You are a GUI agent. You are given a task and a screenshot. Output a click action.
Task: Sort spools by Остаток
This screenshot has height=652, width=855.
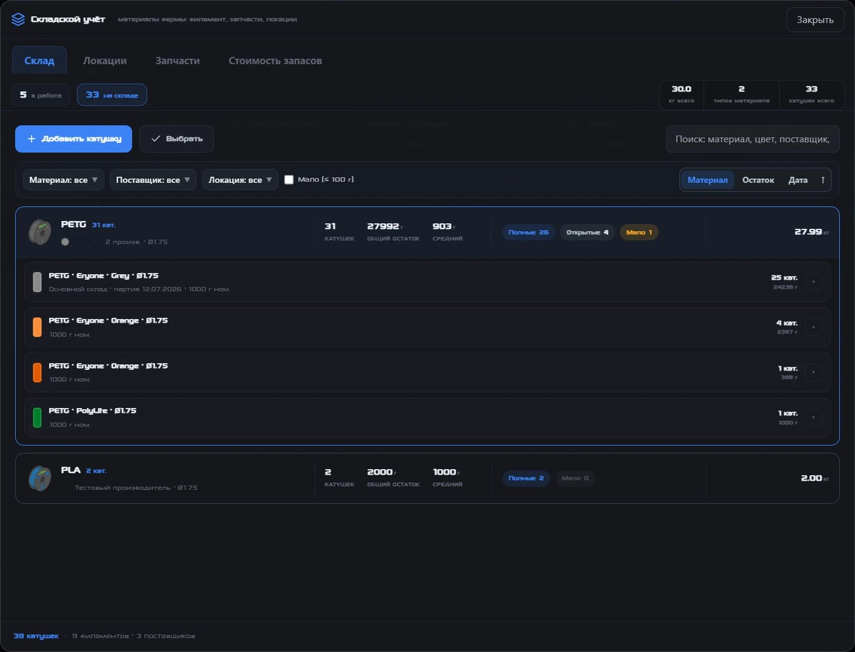click(x=758, y=180)
